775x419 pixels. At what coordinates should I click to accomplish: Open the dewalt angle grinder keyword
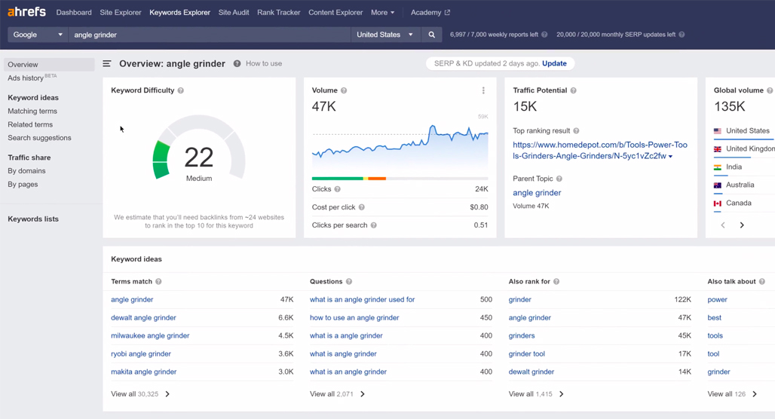(143, 318)
